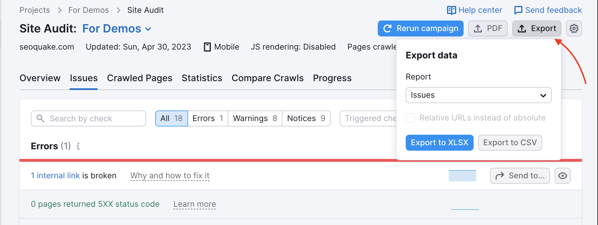Enable Relative URLs instead of absolute

(x=410, y=118)
